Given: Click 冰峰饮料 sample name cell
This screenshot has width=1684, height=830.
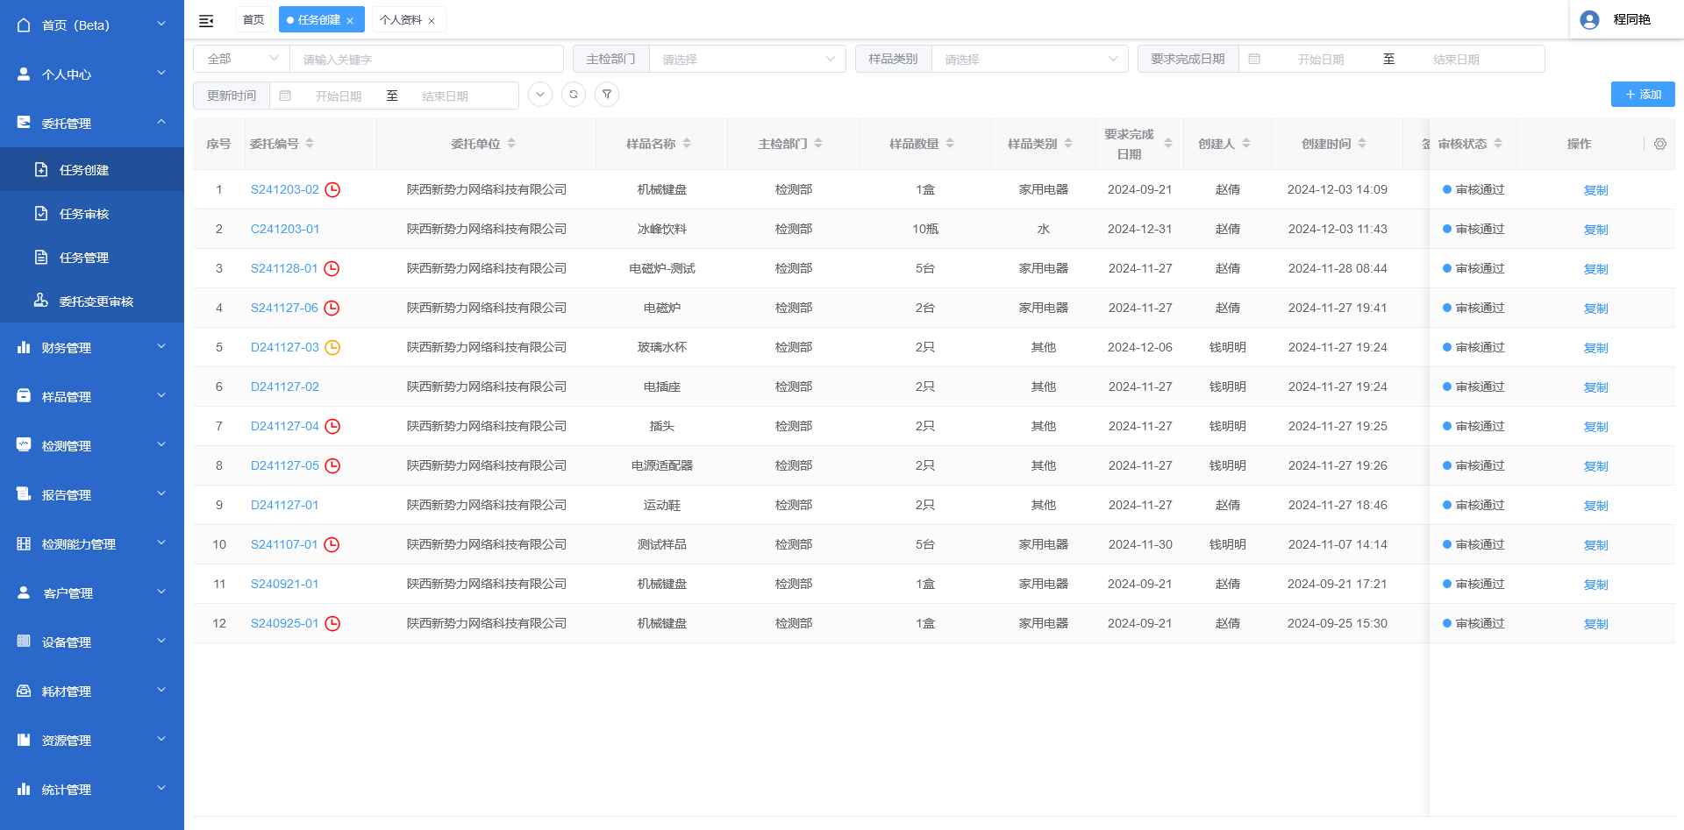Looking at the screenshot, I should [662, 229].
